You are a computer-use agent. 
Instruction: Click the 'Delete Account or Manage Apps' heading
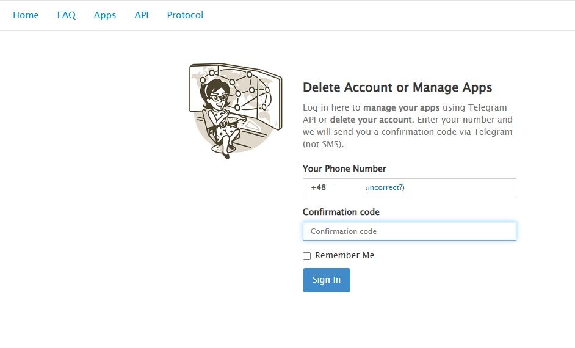pos(397,87)
